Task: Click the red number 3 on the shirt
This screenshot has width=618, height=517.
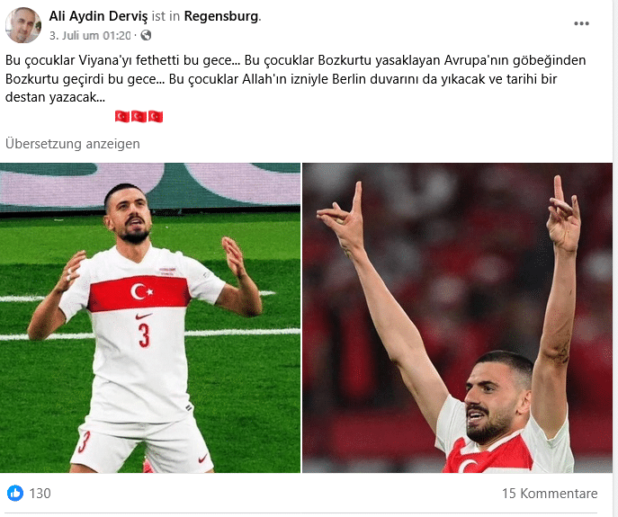Action: [x=144, y=335]
